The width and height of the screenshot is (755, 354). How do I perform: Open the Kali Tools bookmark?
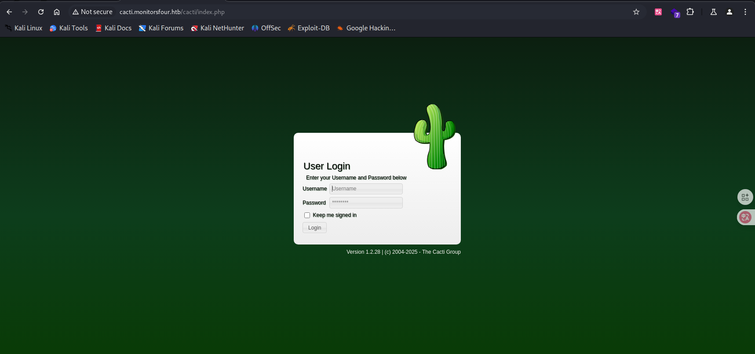[x=69, y=28]
